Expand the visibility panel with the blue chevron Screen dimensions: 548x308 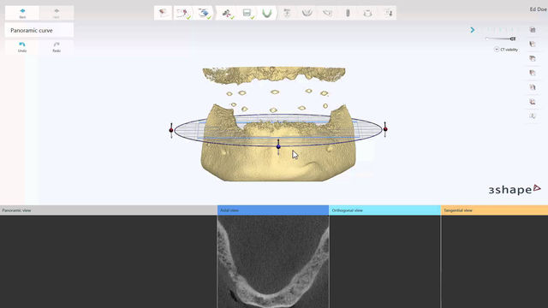click(472, 30)
